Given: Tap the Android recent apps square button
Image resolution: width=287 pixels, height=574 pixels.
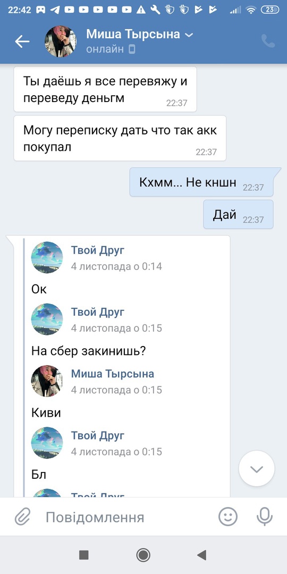Looking at the screenshot, I should (84, 555).
